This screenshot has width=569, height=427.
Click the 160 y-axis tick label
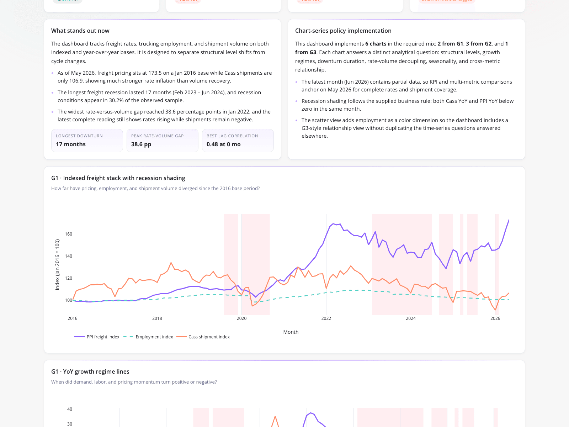click(69, 234)
